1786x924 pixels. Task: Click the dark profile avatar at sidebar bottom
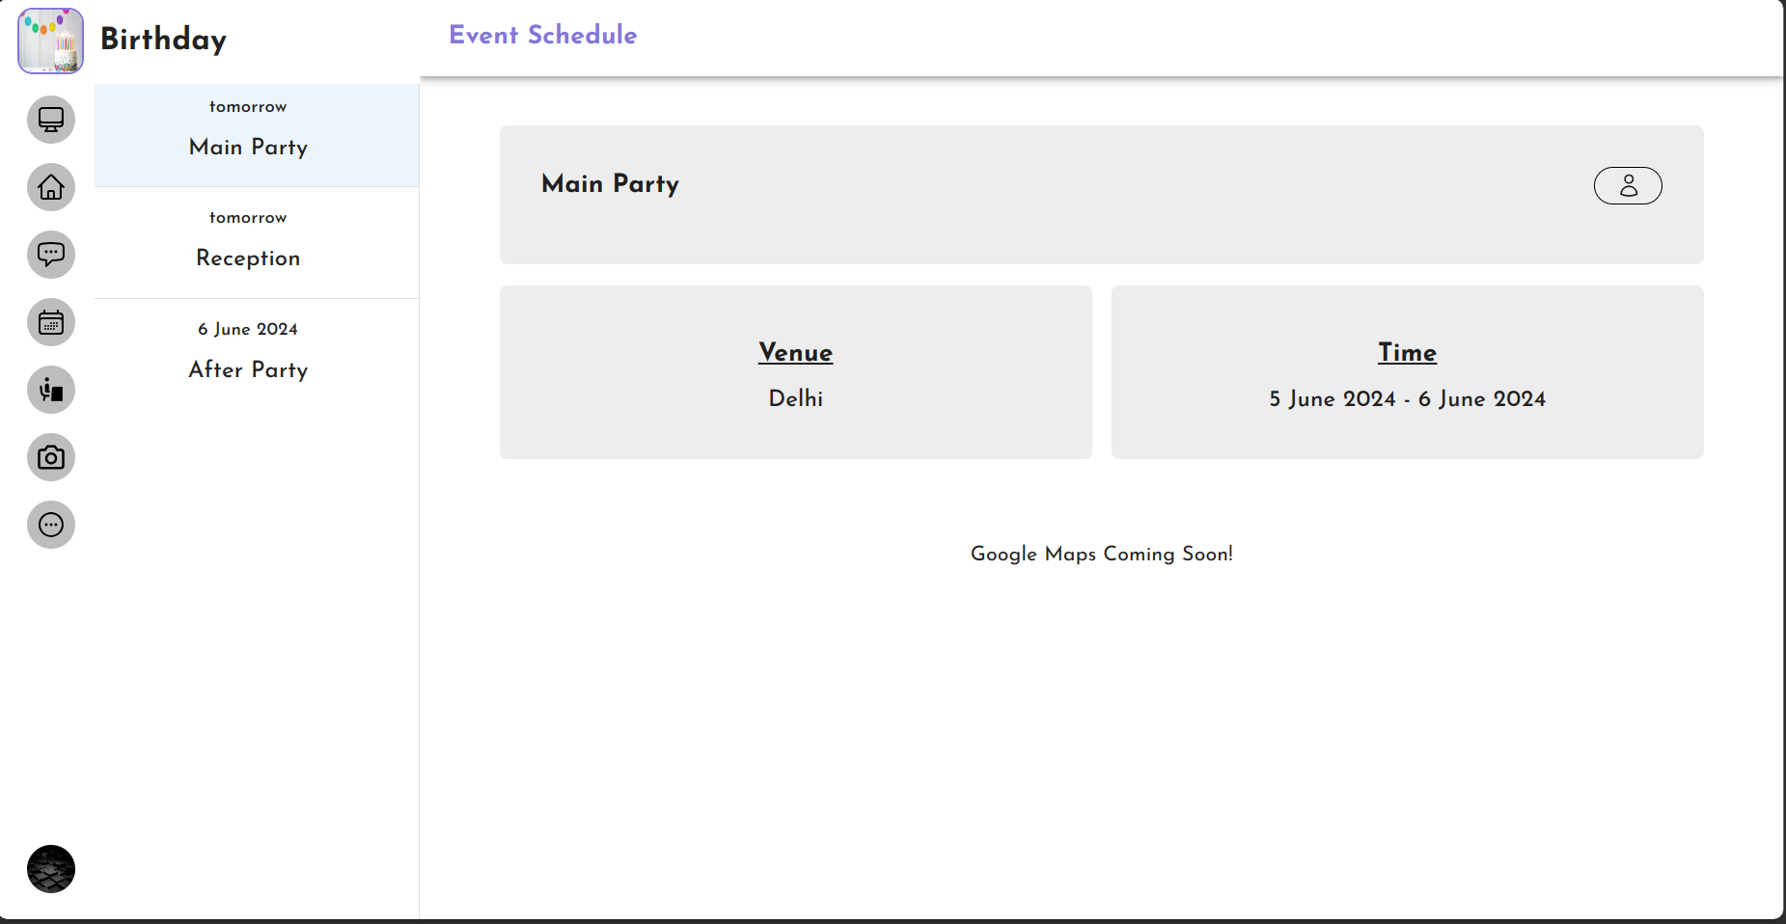pyautogui.click(x=50, y=869)
